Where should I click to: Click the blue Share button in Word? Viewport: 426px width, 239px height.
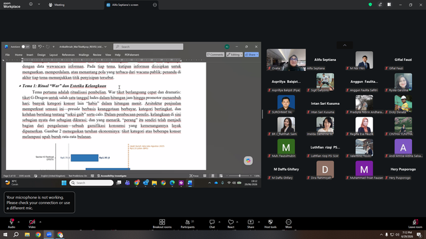coord(252,54)
